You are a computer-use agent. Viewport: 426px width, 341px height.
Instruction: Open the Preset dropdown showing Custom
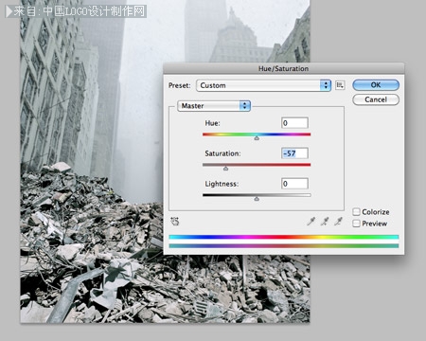[263, 85]
